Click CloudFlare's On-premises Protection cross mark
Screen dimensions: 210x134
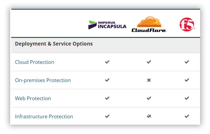tap(149, 80)
